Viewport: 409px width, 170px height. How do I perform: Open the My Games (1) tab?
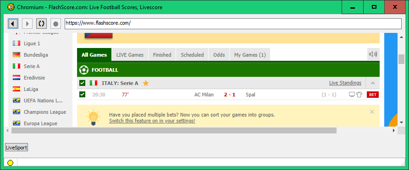pyautogui.click(x=250, y=54)
